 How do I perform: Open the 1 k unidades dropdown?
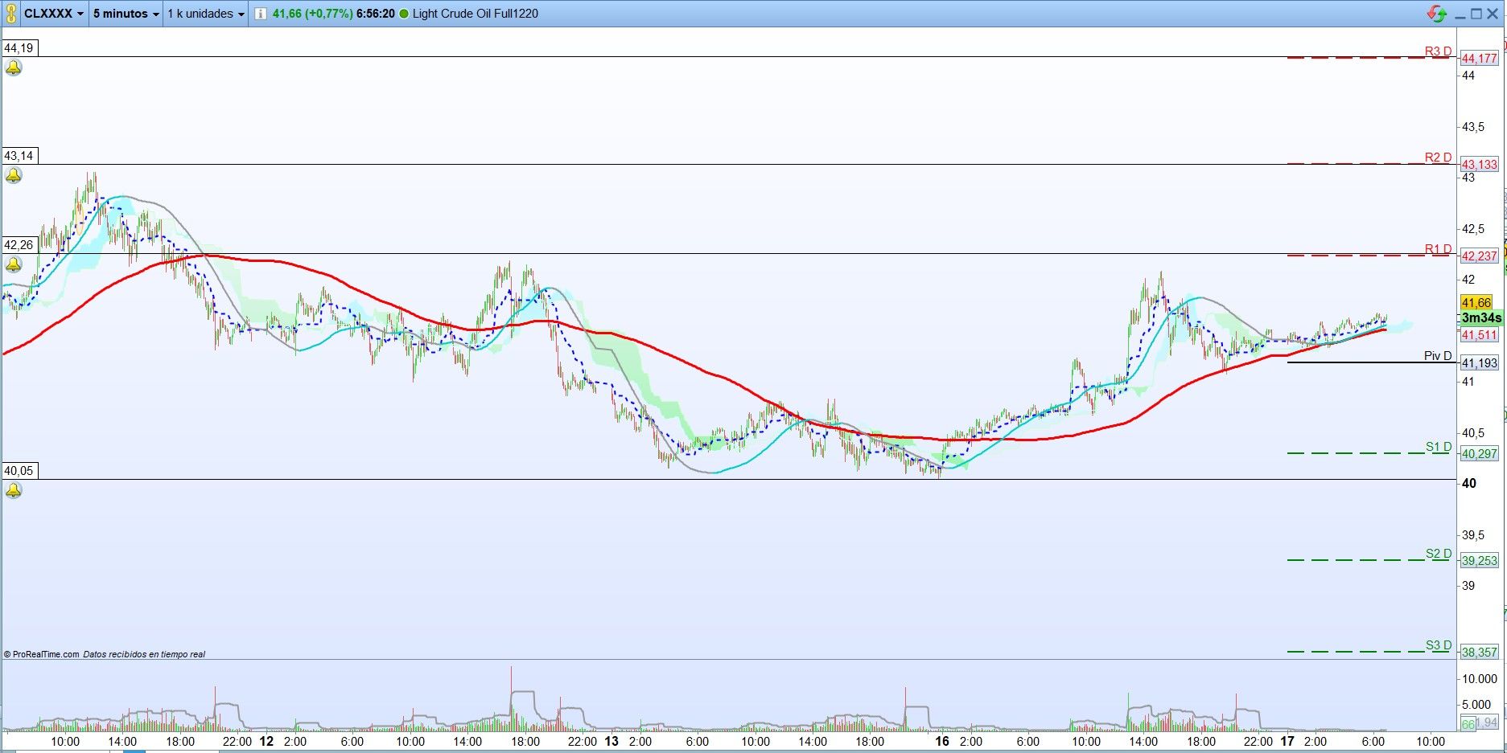coord(205,14)
